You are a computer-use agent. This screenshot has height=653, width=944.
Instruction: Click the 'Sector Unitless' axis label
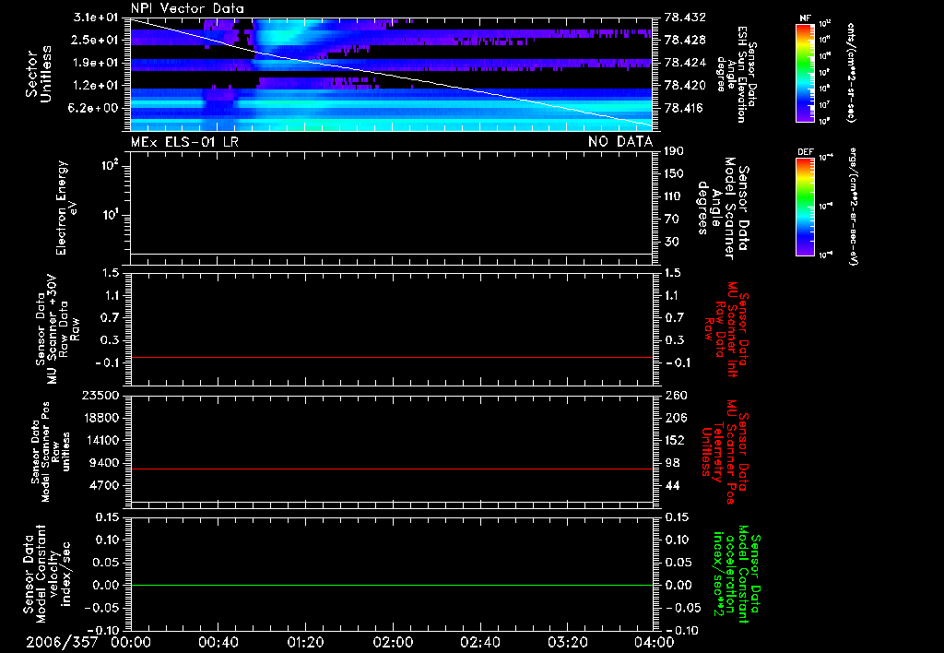point(39,74)
